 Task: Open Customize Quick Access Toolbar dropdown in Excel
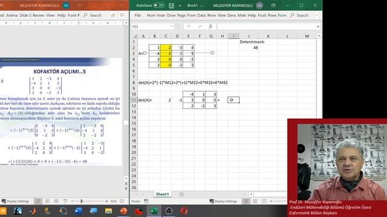180,5
